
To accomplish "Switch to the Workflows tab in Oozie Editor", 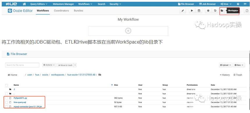I will click(43, 11).
